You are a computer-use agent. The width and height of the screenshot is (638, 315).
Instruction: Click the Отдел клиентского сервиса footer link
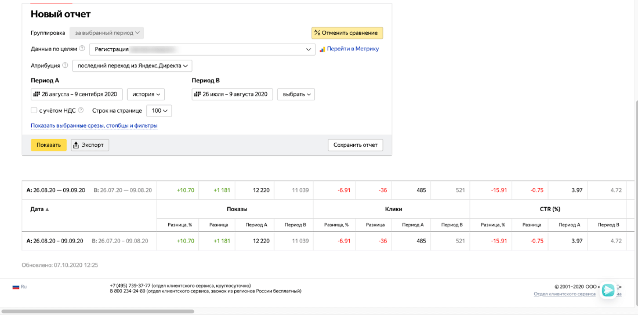coord(564,294)
